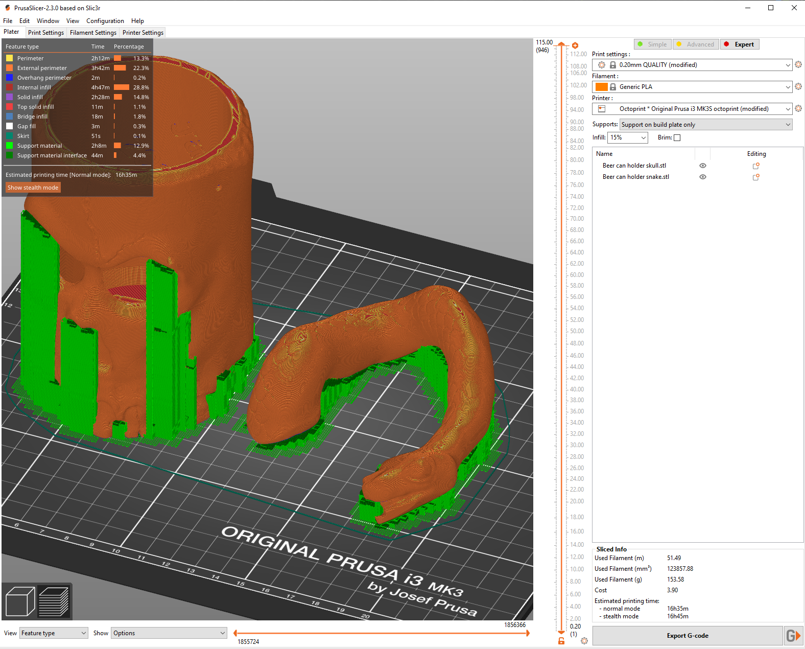Open the Show Options dropdown
This screenshot has height=649, width=805.
[169, 633]
